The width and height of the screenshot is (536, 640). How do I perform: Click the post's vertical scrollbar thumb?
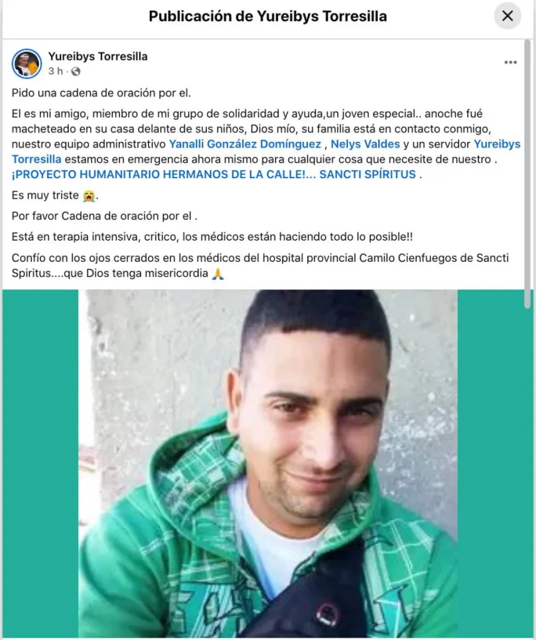click(x=528, y=171)
